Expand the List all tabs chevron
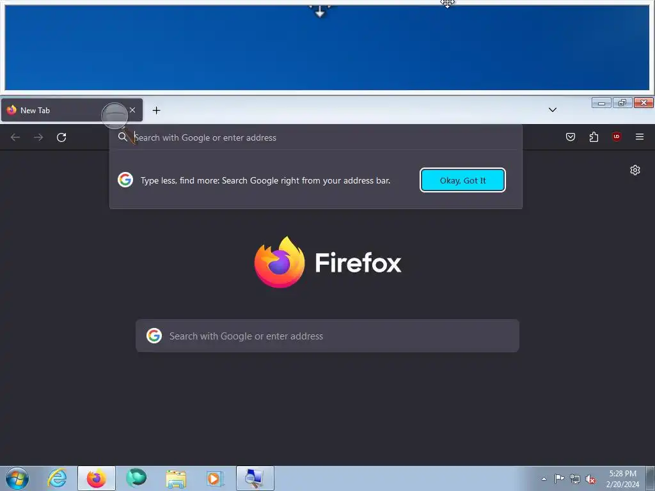 (552, 110)
